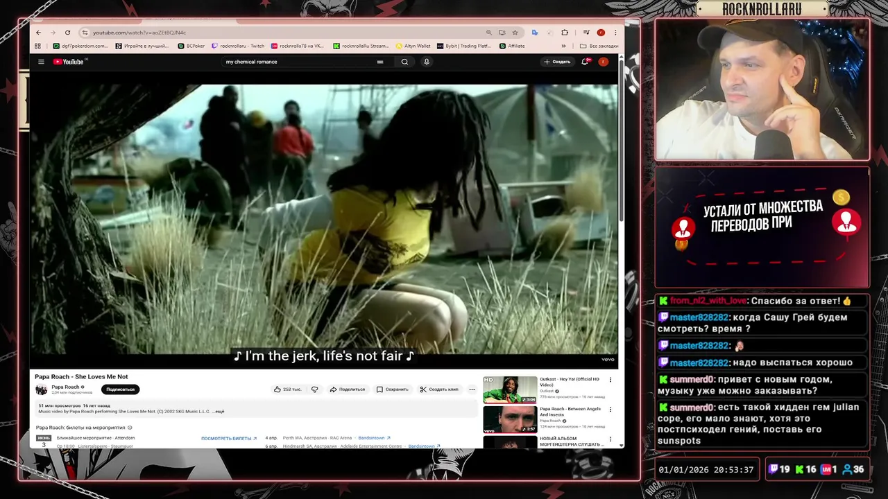Screen dimensions: 888x499
Task: Open the media control icon in browser toolbar
Action: click(586, 33)
